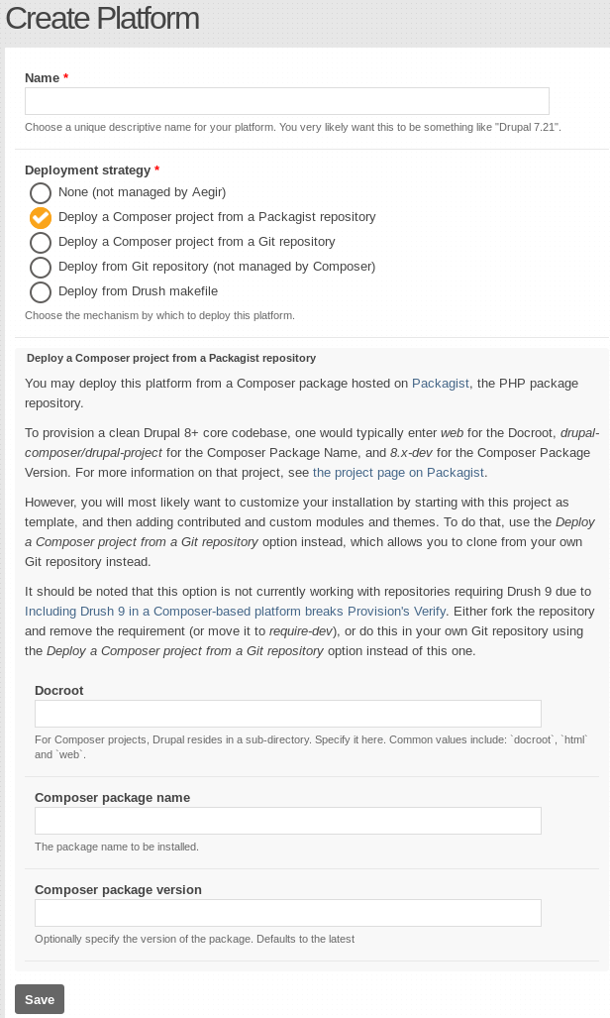Click the Docroot field label
Screen dimensions: 610x1018
coord(59,690)
